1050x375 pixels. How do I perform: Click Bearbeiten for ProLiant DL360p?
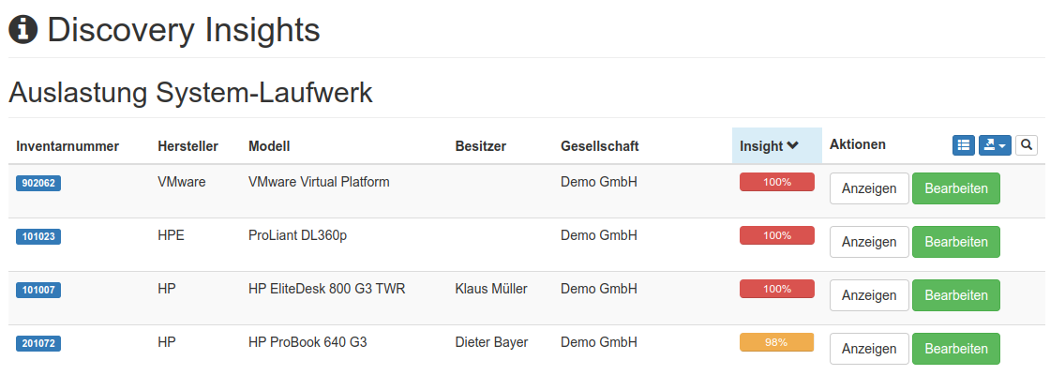(955, 242)
